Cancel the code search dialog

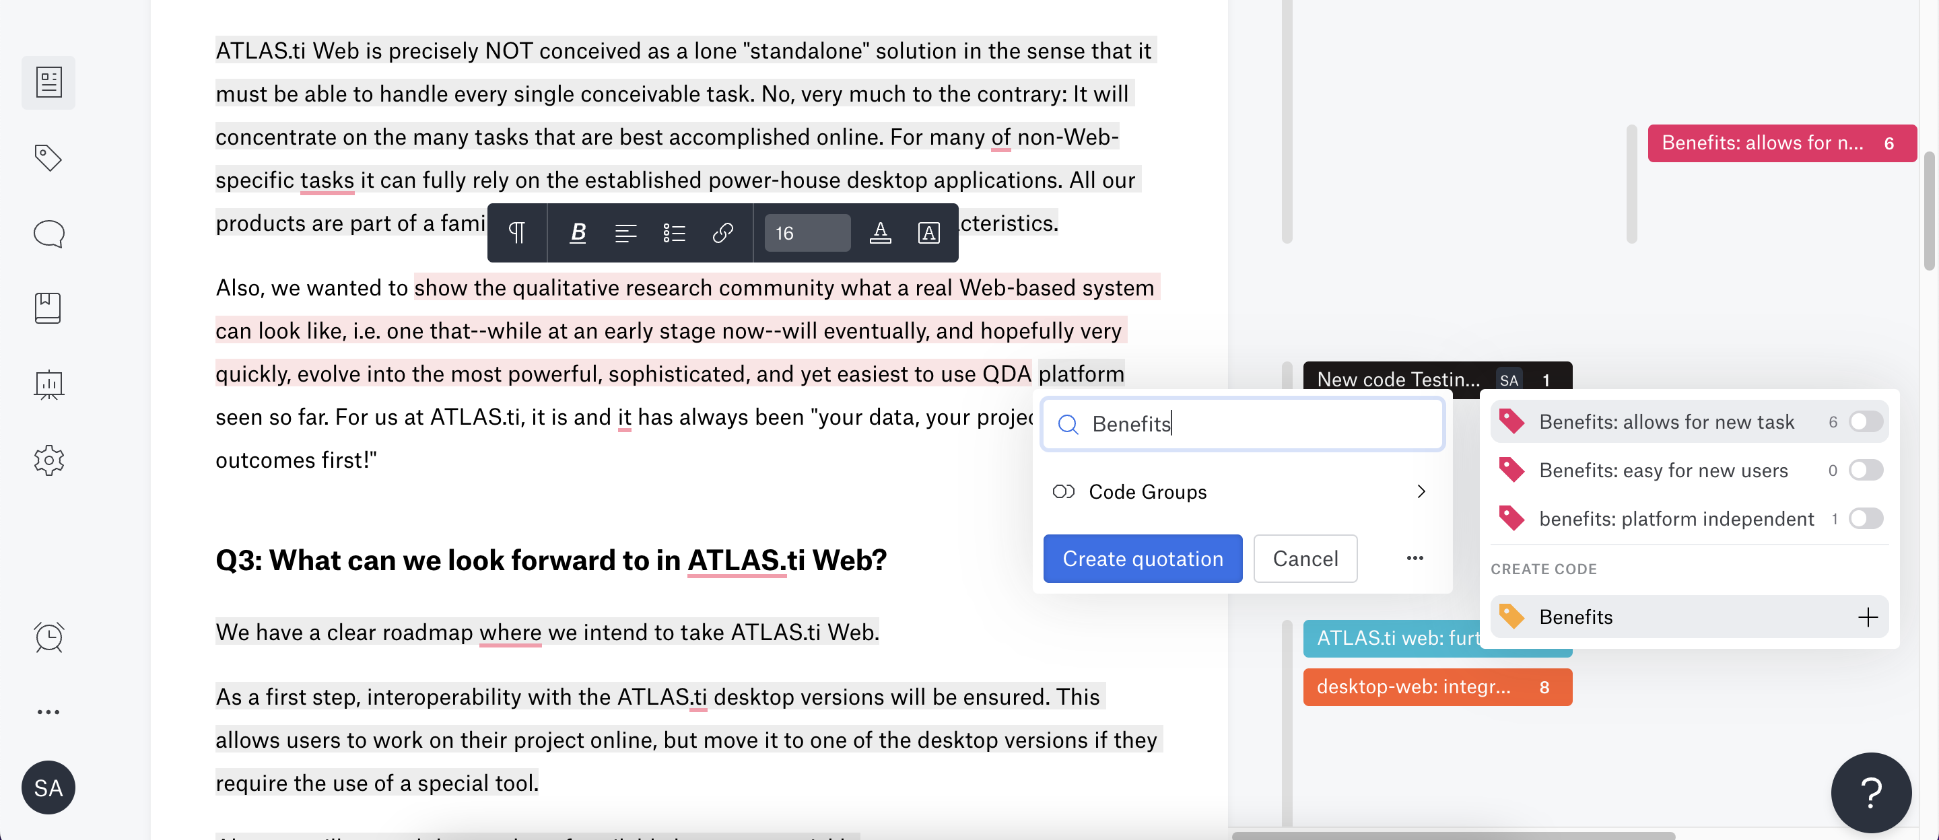pos(1305,558)
